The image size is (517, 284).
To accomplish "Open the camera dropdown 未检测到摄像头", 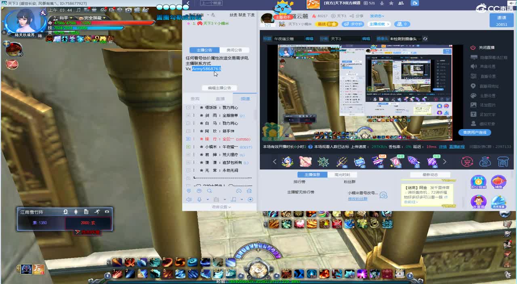I will point(405,39).
